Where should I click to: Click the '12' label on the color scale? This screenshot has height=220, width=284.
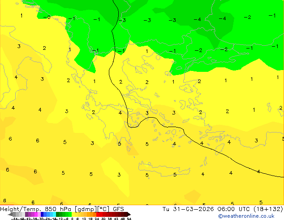(84, 219)
